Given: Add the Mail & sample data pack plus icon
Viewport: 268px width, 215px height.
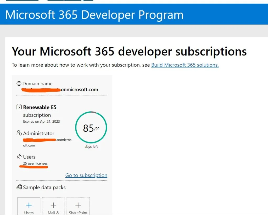Looking at the screenshot, I should point(53,205).
